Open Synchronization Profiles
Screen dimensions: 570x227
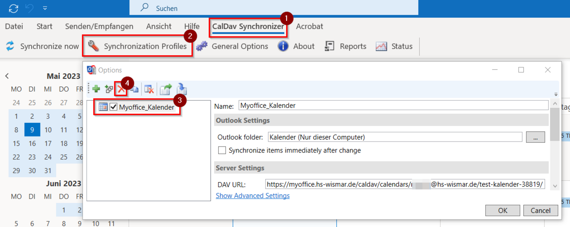click(x=138, y=46)
